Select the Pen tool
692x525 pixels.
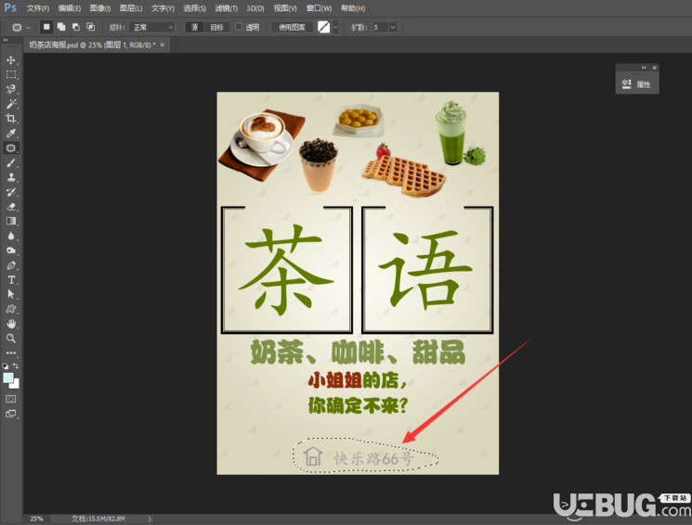11,265
